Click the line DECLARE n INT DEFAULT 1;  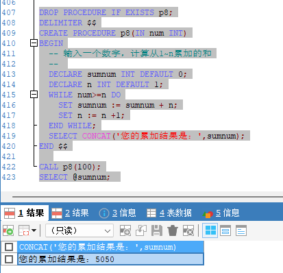106,84
